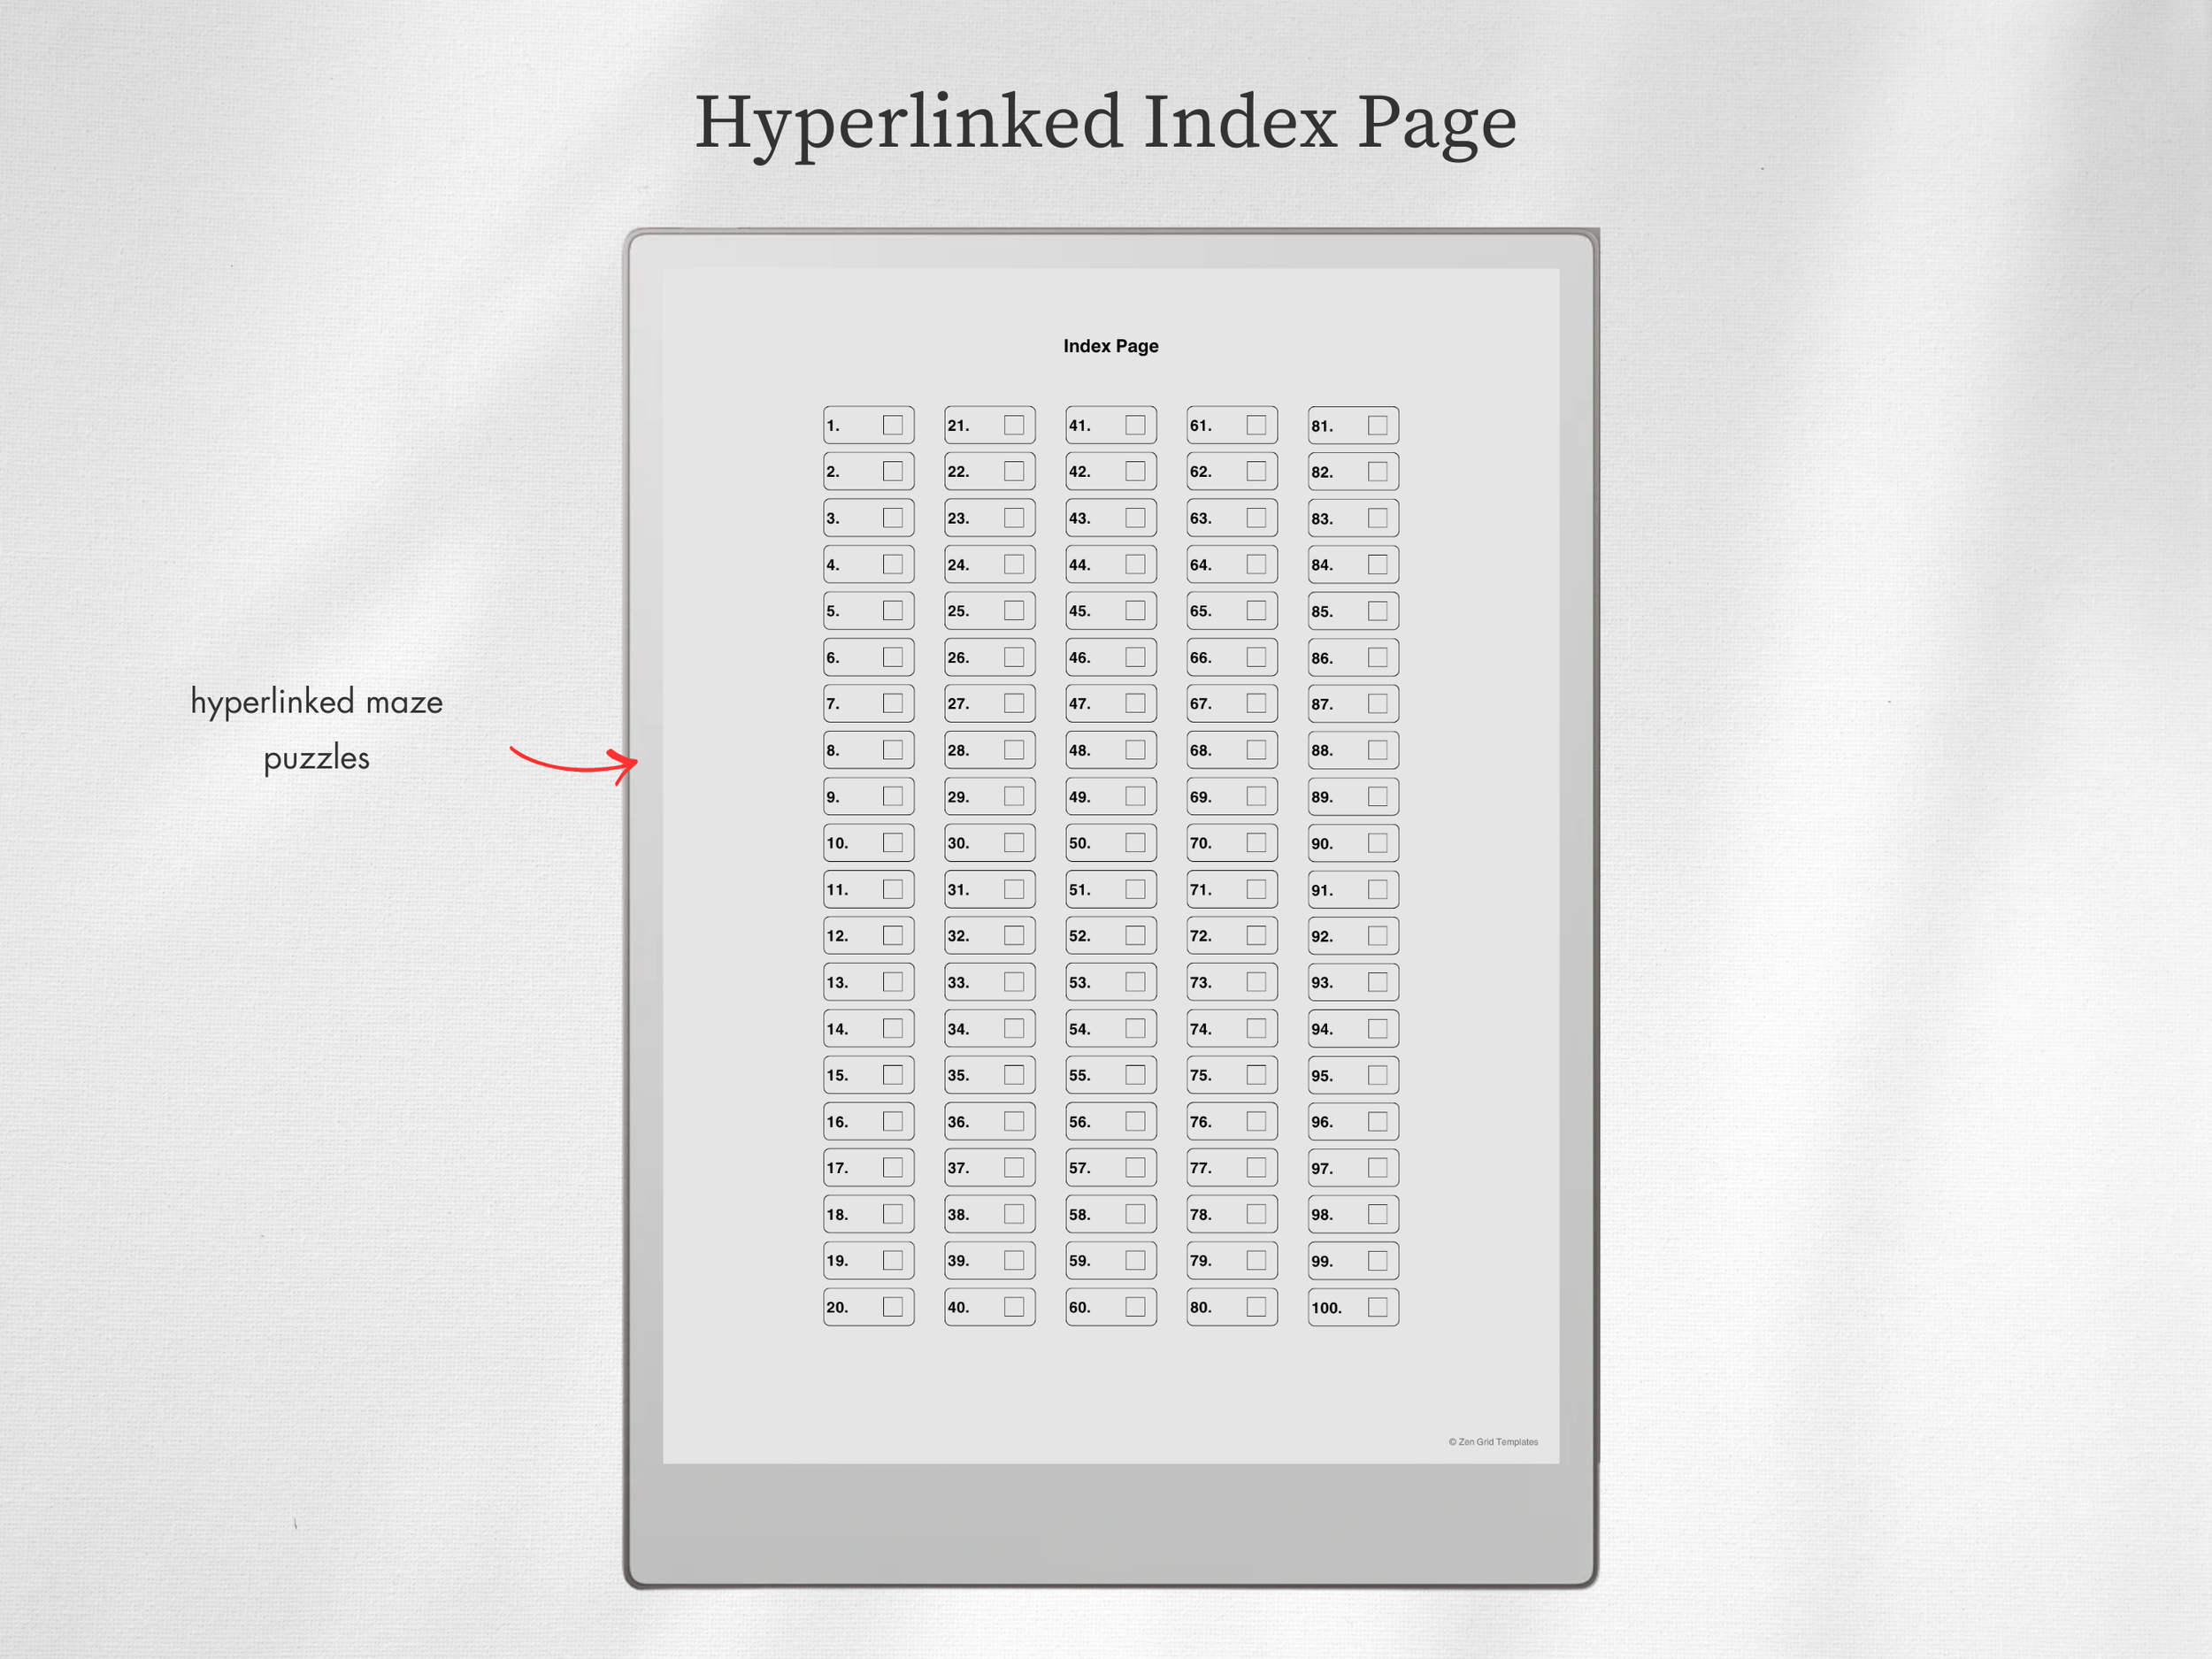
Task: Open maze puzzle link 12
Action: (x=869, y=936)
